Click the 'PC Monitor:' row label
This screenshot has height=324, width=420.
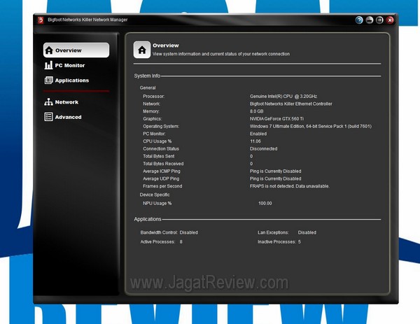(x=154, y=134)
